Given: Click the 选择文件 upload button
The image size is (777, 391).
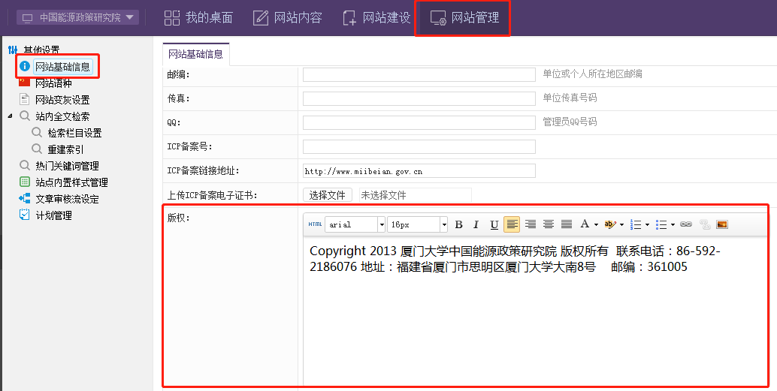Looking at the screenshot, I should pos(327,195).
